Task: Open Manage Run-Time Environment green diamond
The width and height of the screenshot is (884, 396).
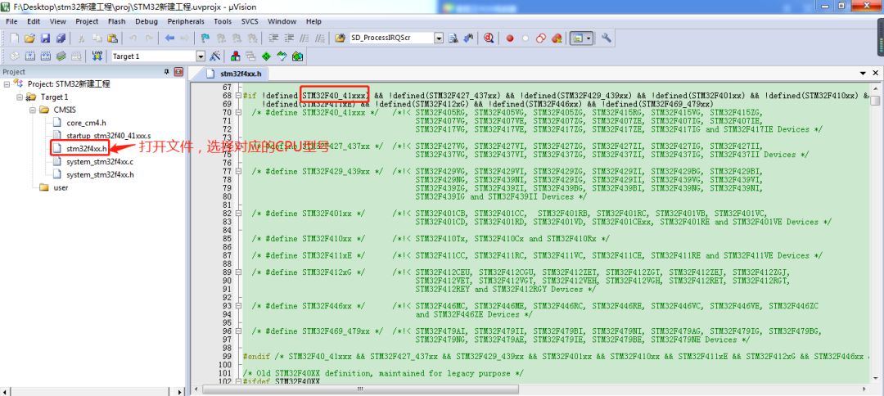Action: coord(266,56)
